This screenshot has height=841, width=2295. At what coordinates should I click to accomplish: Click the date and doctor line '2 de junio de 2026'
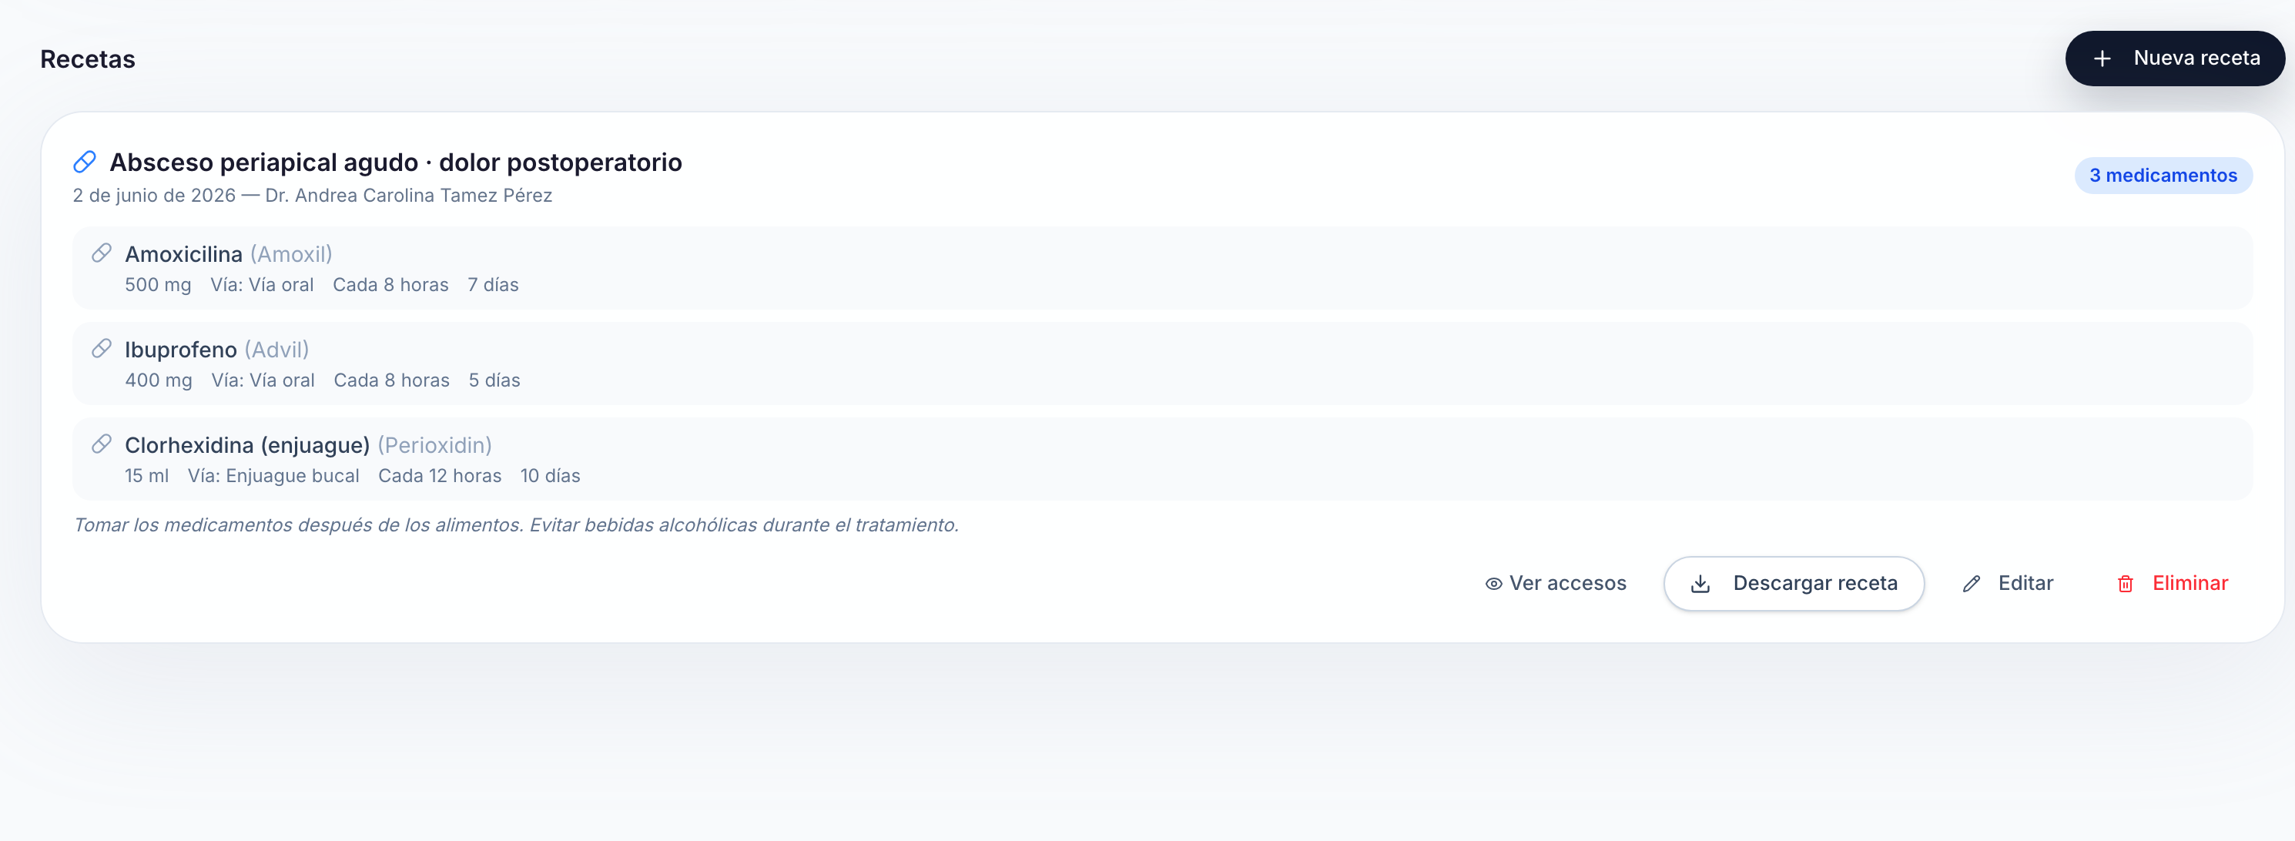(313, 195)
